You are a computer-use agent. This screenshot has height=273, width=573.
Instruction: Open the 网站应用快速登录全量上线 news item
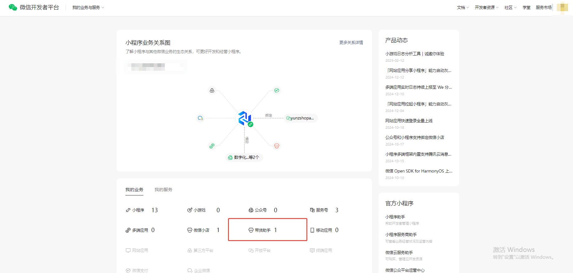(x=409, y=121)
